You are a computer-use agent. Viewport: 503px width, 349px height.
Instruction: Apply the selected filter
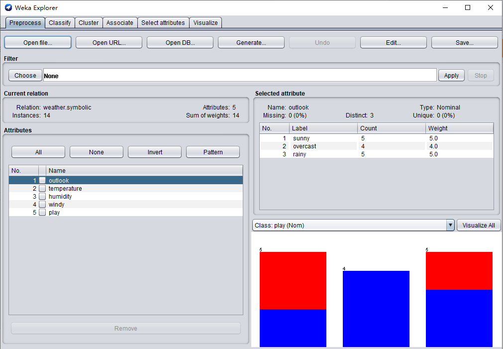[x=451, y=76]
